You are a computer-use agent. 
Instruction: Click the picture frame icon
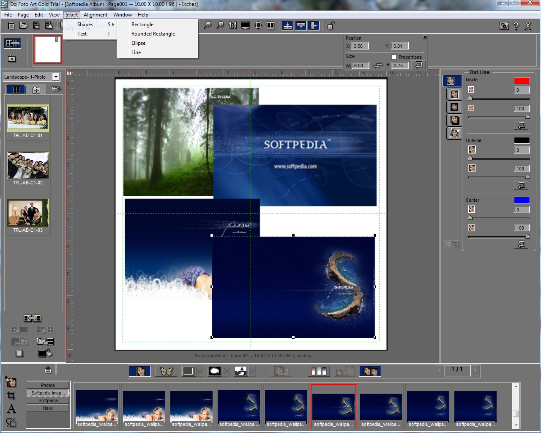(x=188, y=371)
